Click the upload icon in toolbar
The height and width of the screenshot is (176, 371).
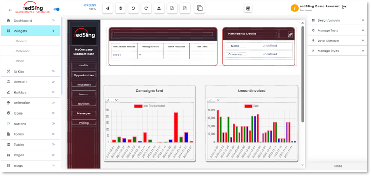point(159,8)
